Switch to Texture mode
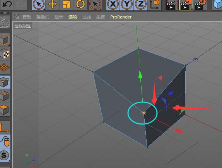This screenshot has width=222, height=168. tap(5, 54)
